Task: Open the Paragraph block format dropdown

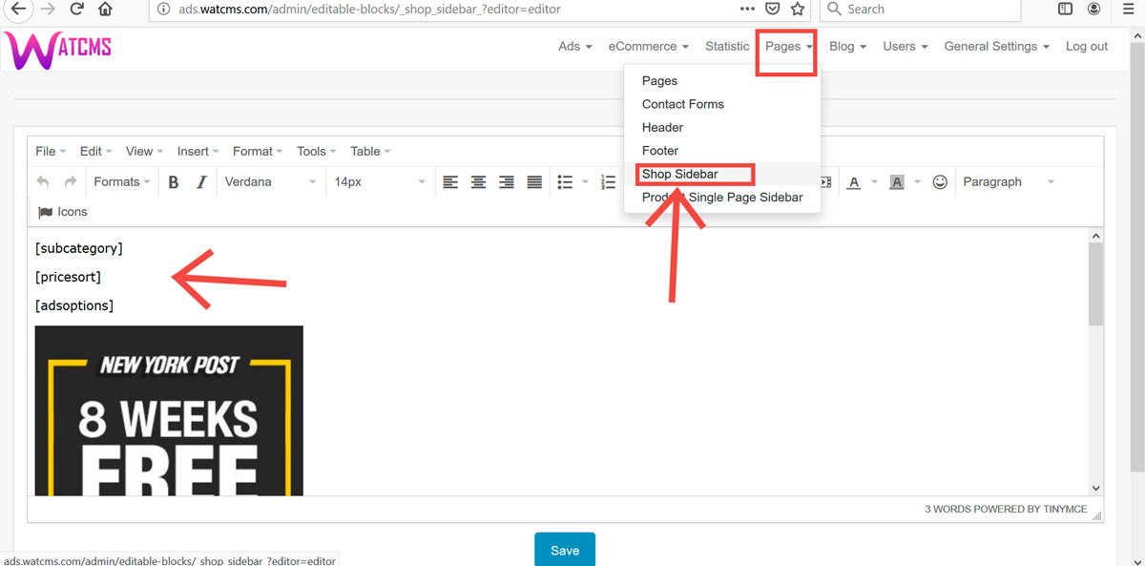Action: tap(1009, 181)
